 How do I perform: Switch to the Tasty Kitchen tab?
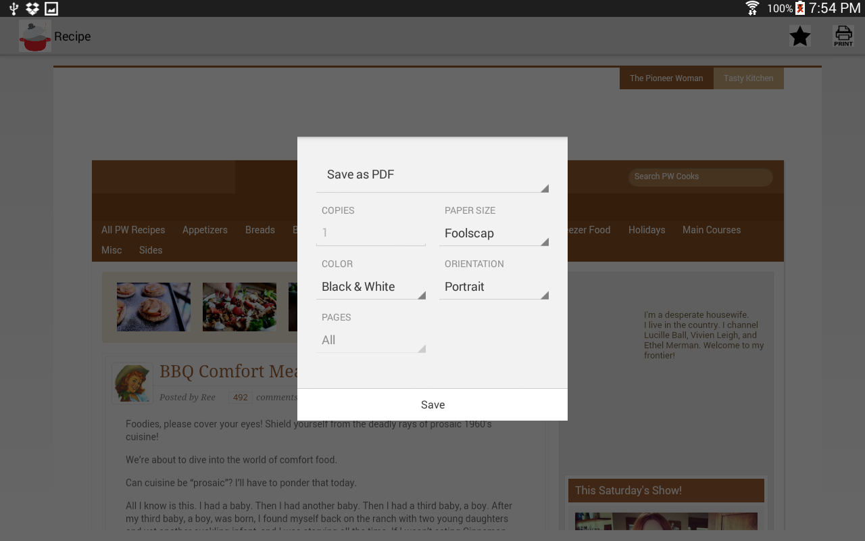(748, 78)
